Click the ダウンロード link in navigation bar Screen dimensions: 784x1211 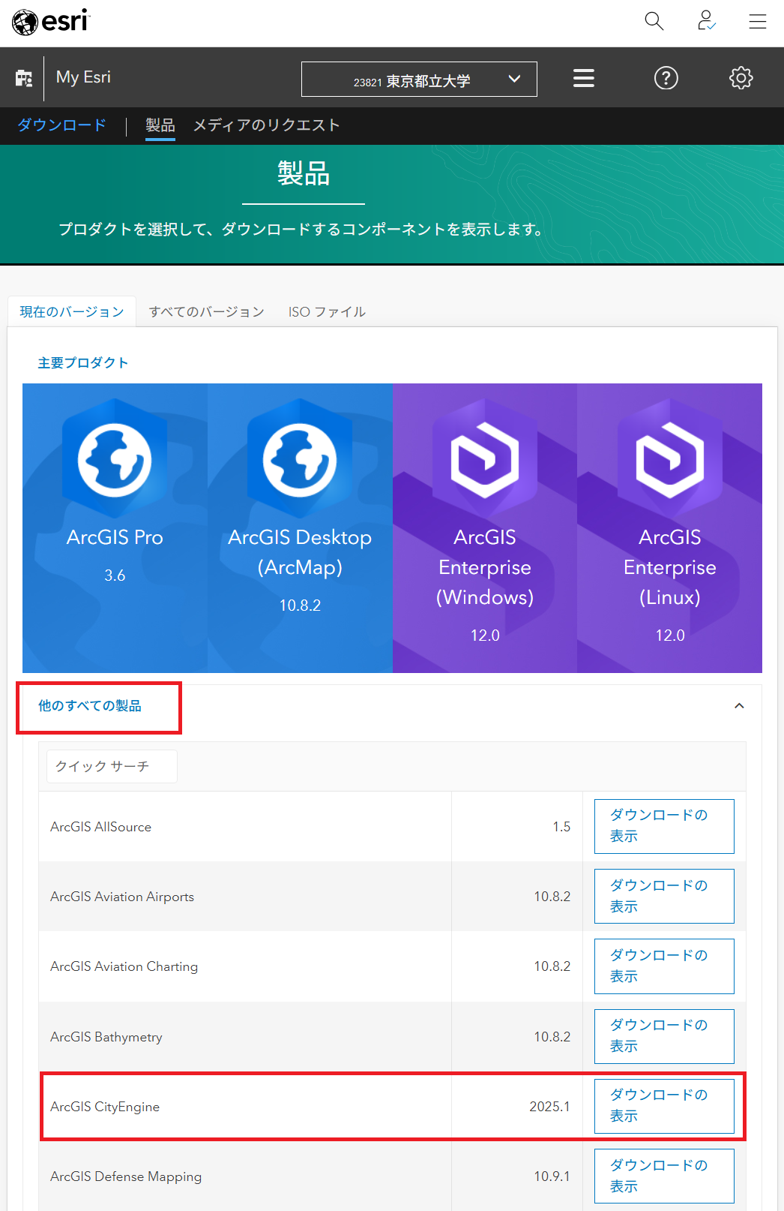61,125
